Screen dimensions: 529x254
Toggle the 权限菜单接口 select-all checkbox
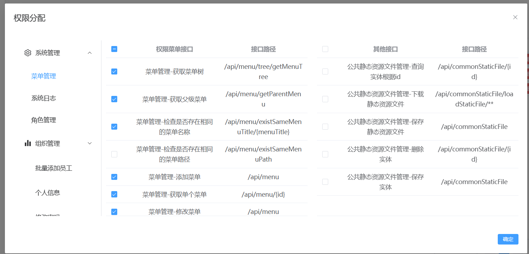(114, 49)
